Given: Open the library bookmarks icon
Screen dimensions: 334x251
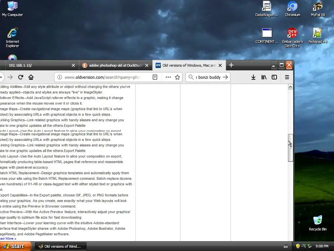Looking at the screenshot, I should 264,77.
